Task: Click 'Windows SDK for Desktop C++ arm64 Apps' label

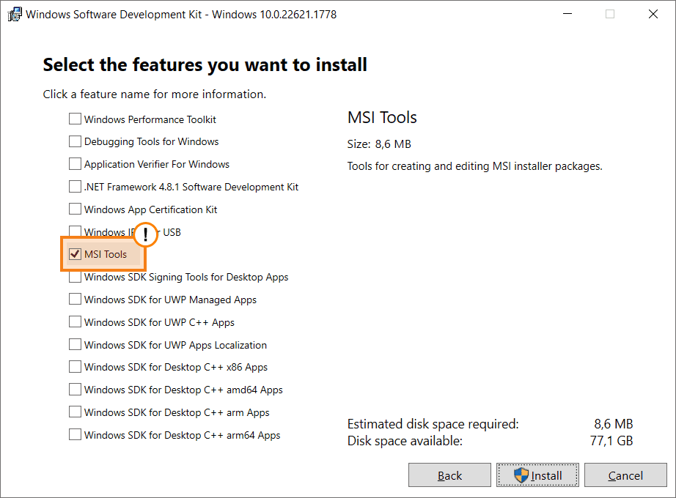Action: [x=183, y=435]
